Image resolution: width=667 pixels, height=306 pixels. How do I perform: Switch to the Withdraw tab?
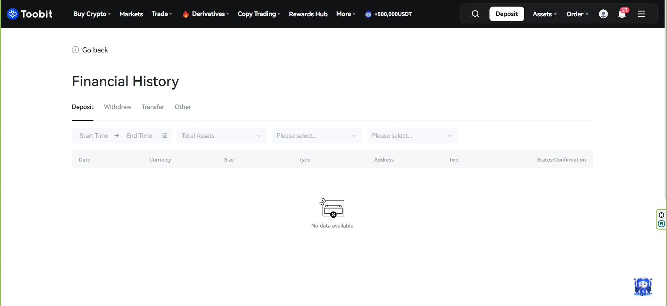pos(117,107)
